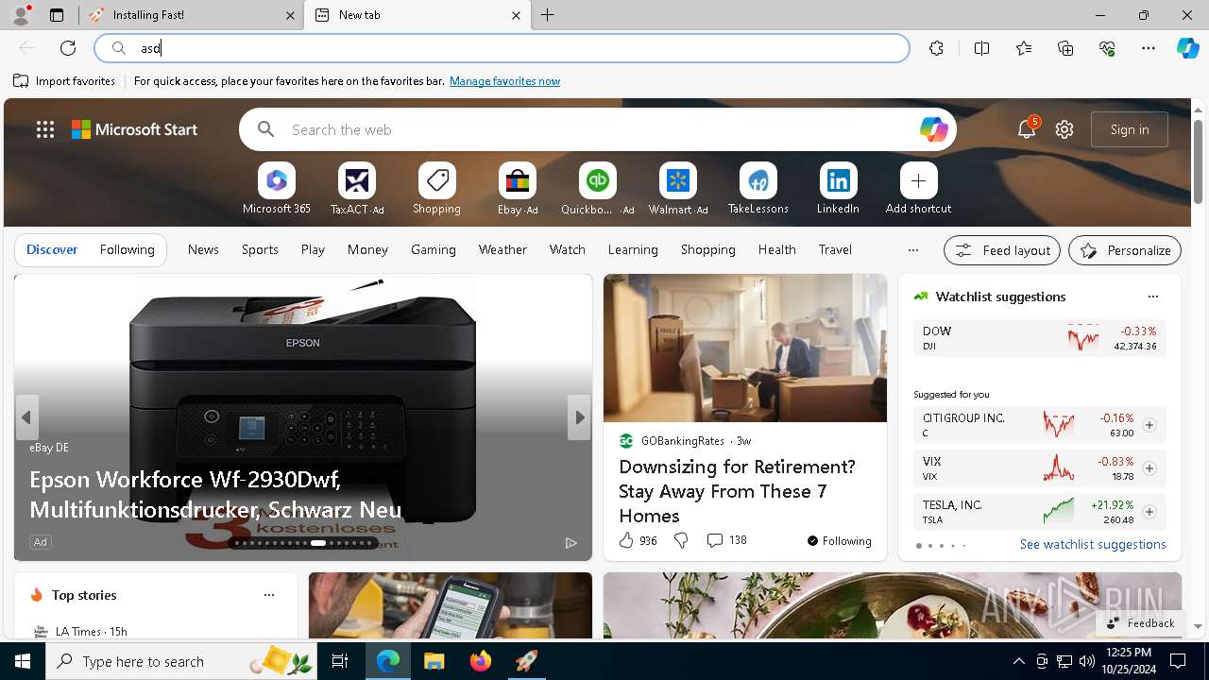The height and width of the screenshot is (680, 1209).
Task: Switch to the Installing Fast! tab
Action: click(x=190, y=15)
